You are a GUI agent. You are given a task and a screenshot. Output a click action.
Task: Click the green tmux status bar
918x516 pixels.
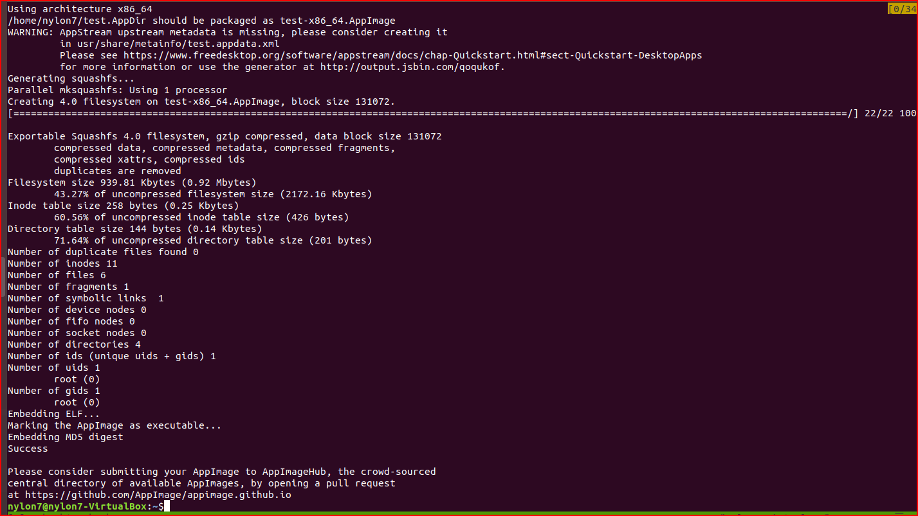pyautogui.click(x=459, y=514)
